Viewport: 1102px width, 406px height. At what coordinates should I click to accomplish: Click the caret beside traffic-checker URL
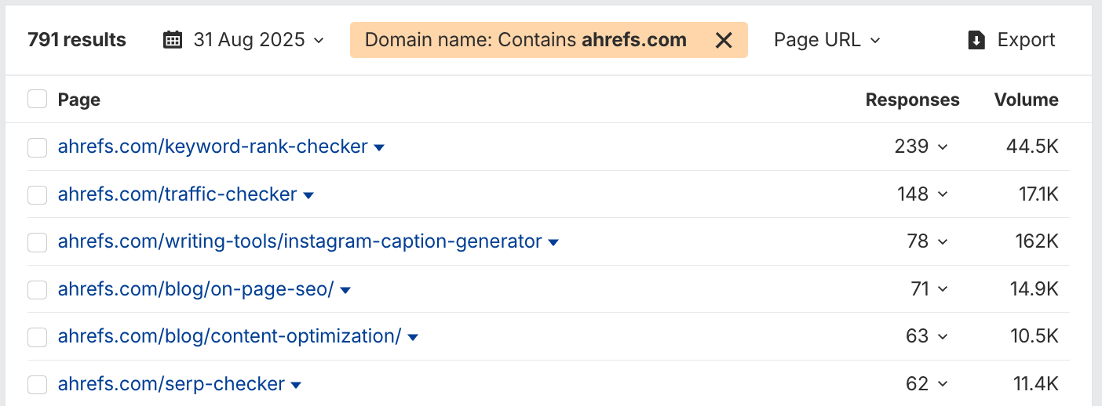click(x=308, y=195)
